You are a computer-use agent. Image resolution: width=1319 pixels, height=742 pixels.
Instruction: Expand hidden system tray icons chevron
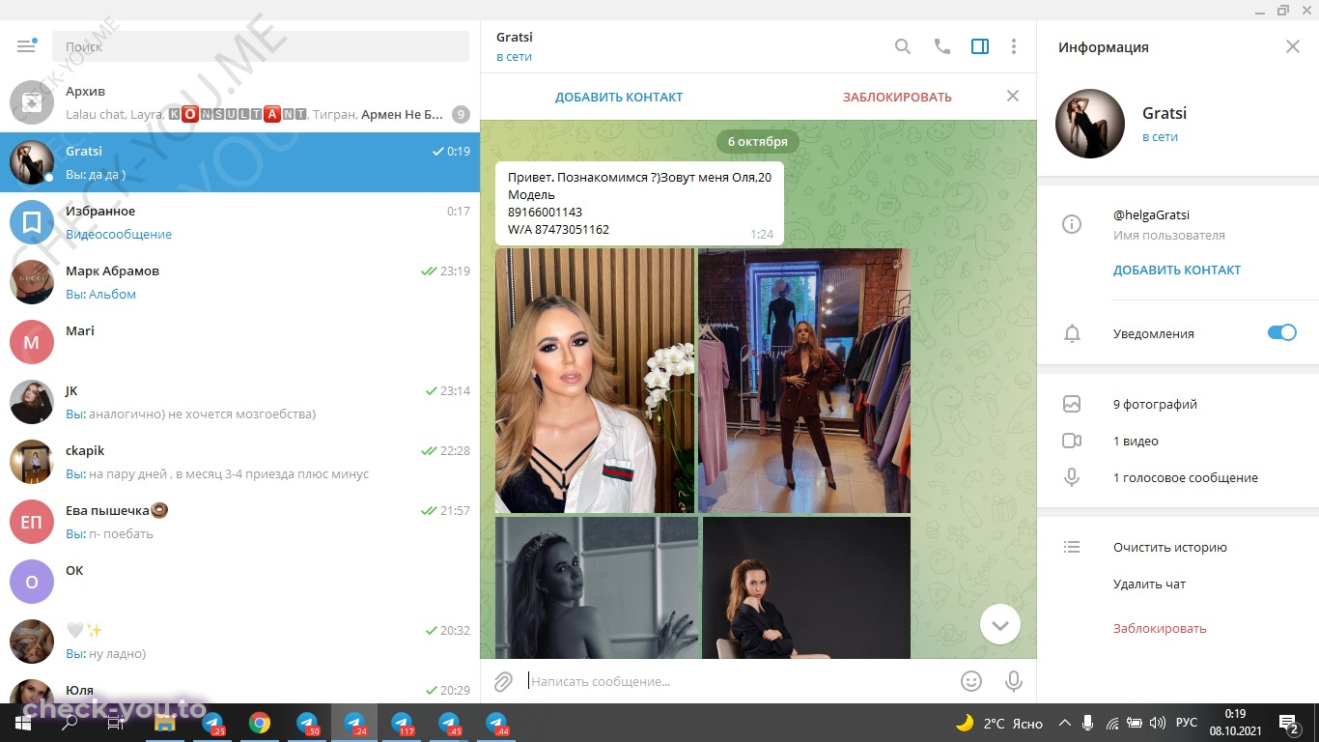(x=1065, y=723)
